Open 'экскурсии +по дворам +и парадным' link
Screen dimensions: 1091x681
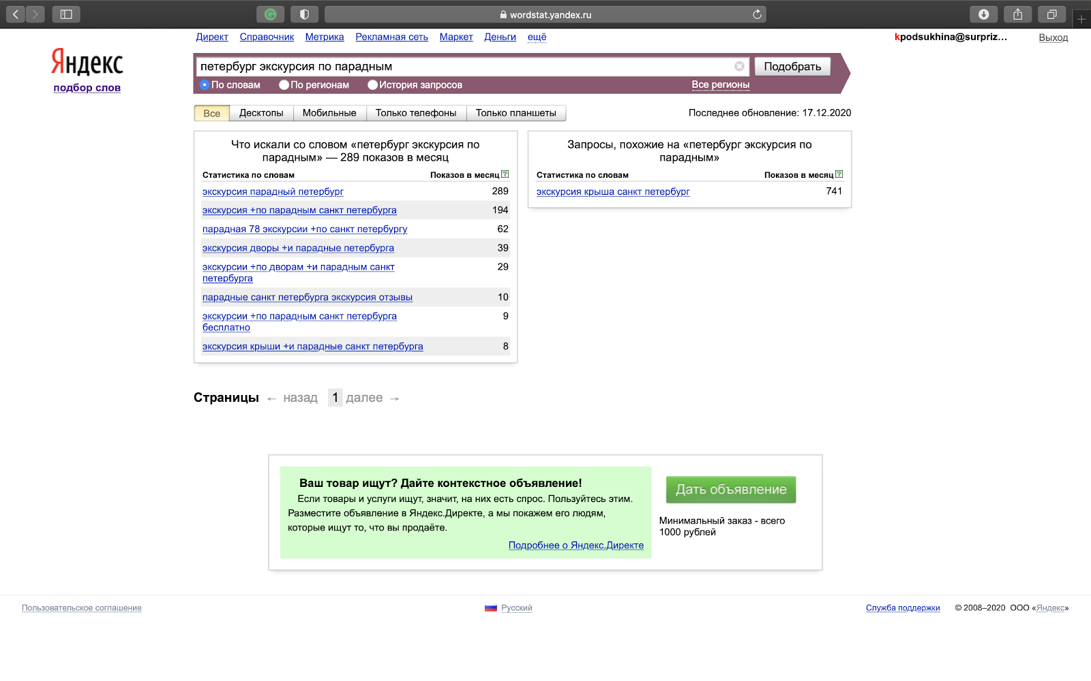coord(299,272)
